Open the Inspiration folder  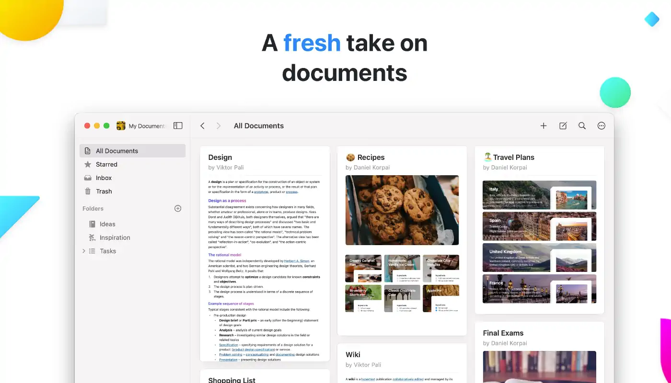(x=115, y=237)
